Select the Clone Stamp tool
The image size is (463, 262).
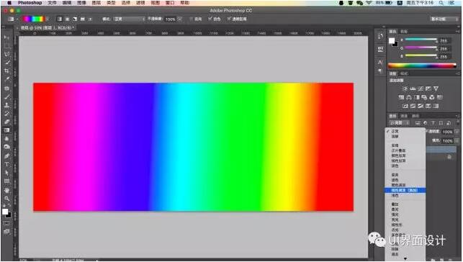(6, 105)
